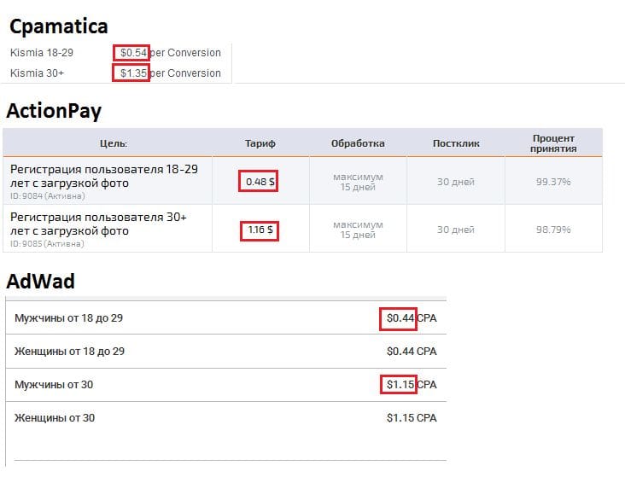The height and width of the screenshot is (483, 625).
Task: Click the 'Цель:' column header
Action: pyautogui.click(x=114, y=143)
